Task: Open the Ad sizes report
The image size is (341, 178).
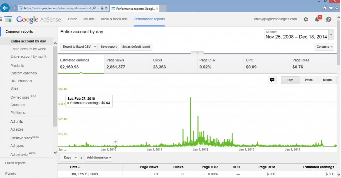Action: [x=17, y=129]
